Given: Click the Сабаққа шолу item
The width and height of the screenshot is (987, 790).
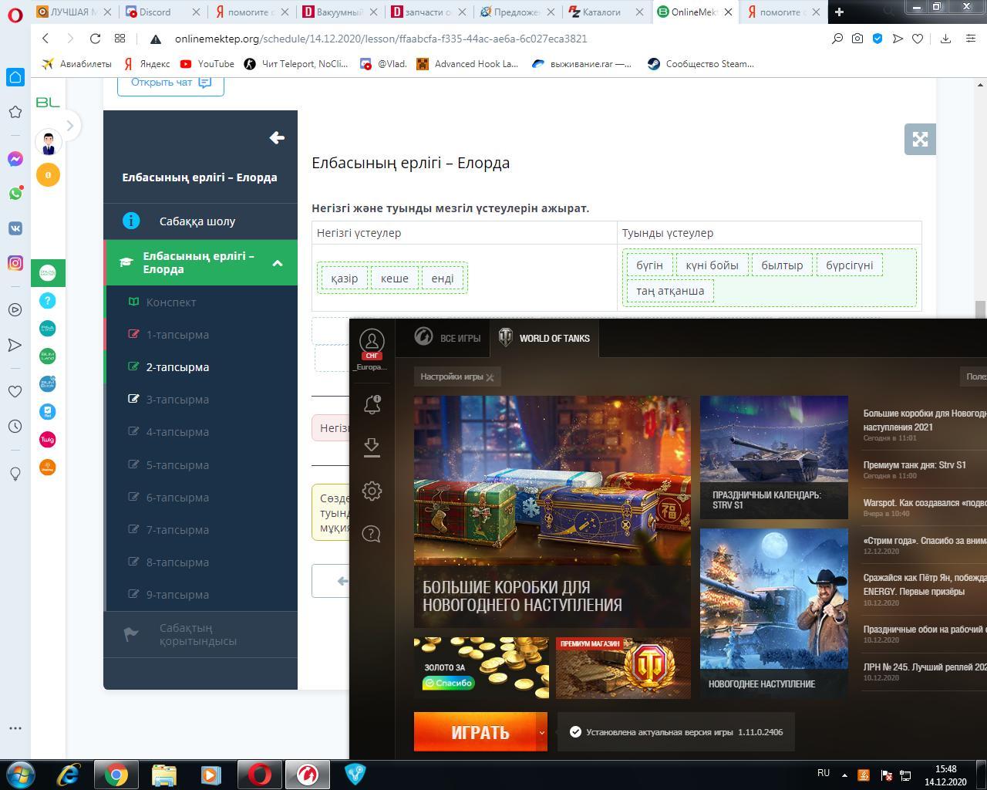Looking at the screenshot, I should [197, 221].
